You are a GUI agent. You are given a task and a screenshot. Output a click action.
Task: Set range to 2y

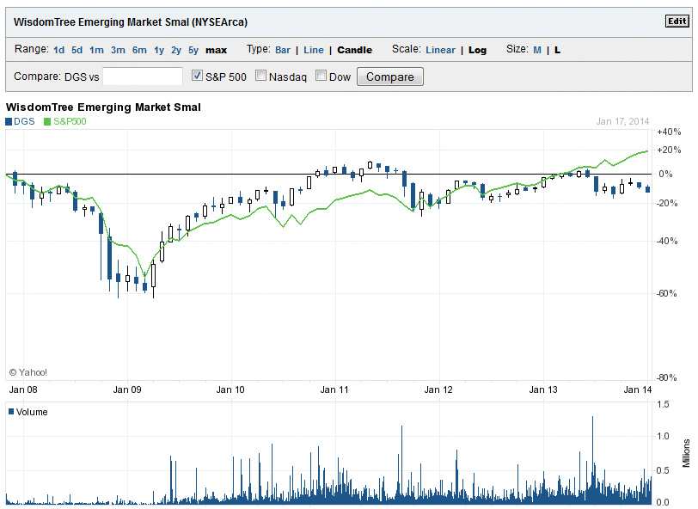click(x=176, y=51)
